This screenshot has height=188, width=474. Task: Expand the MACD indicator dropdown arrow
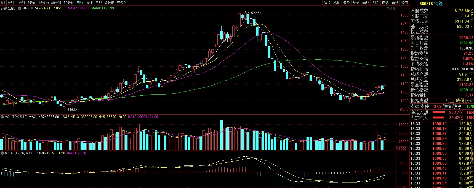[x=2, y=153]
